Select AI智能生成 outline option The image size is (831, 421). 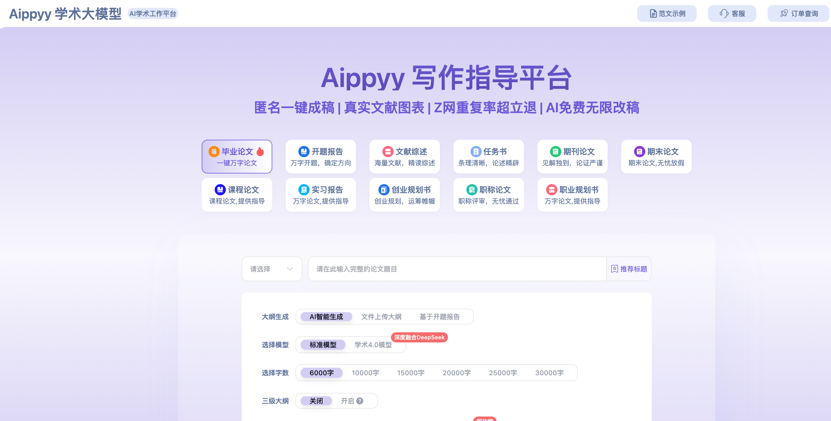(326, 317)
